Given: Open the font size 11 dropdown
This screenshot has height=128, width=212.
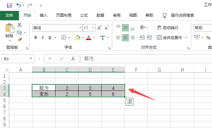Looking at the screenshot, I should coord(93,28).
